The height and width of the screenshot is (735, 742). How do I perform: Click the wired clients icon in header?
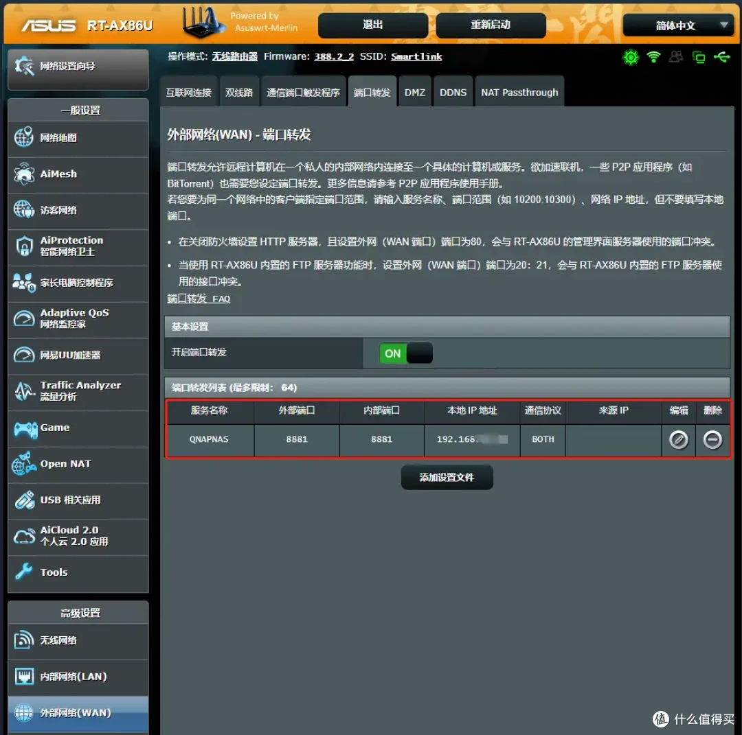[x=698, y=58]
